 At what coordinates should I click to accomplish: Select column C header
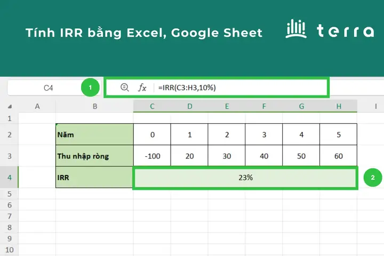coord(152,106)
